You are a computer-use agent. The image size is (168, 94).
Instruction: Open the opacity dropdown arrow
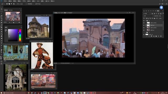[163, 16]
